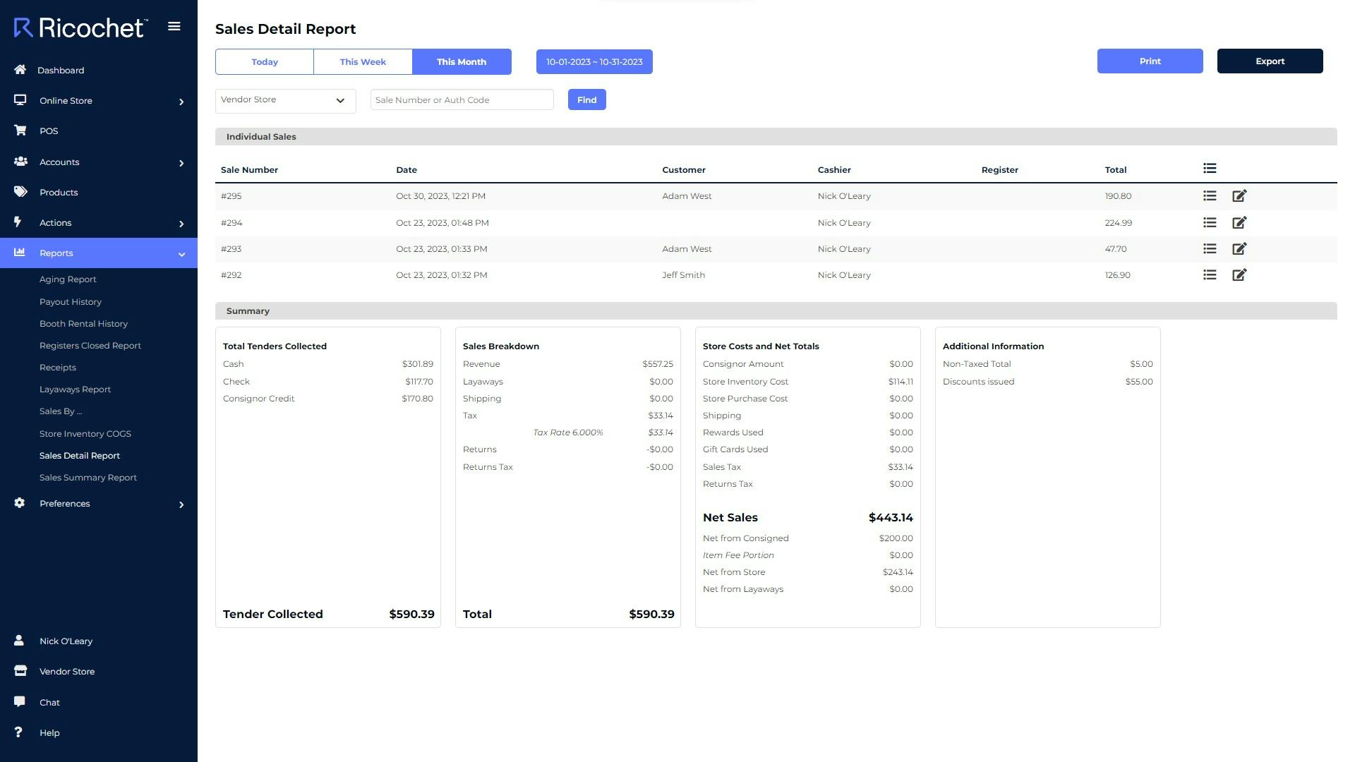
Task: Open the Sales Summary Report
Action: tap(88, 478)
